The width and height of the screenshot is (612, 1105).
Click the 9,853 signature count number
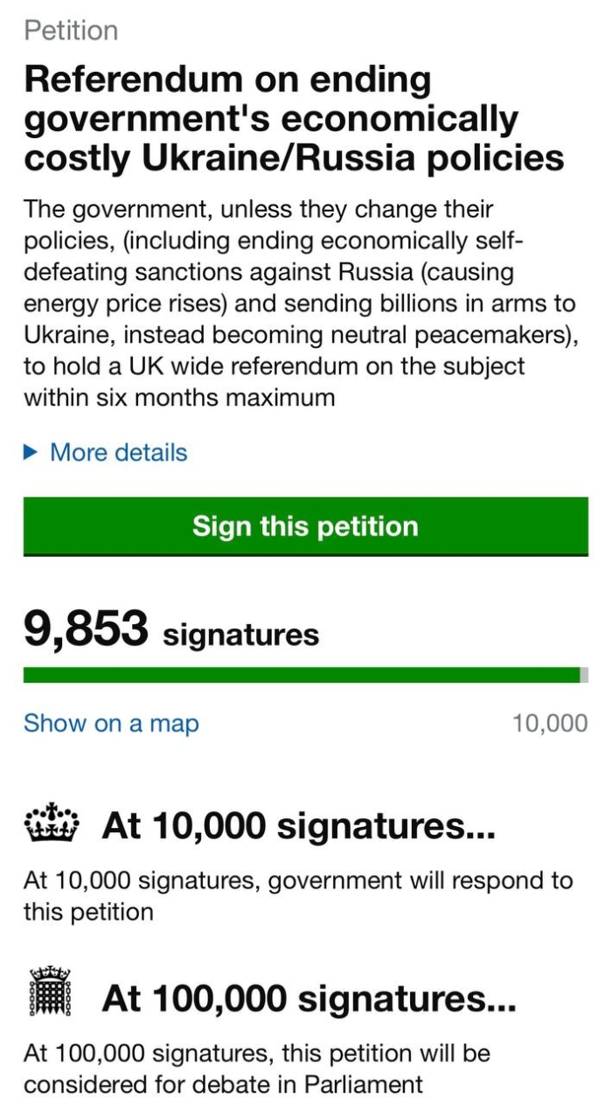[87, 629]
